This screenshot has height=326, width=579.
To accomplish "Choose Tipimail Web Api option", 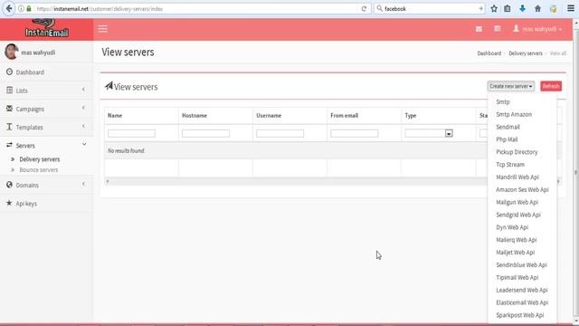I will click(x=517, y=278).
